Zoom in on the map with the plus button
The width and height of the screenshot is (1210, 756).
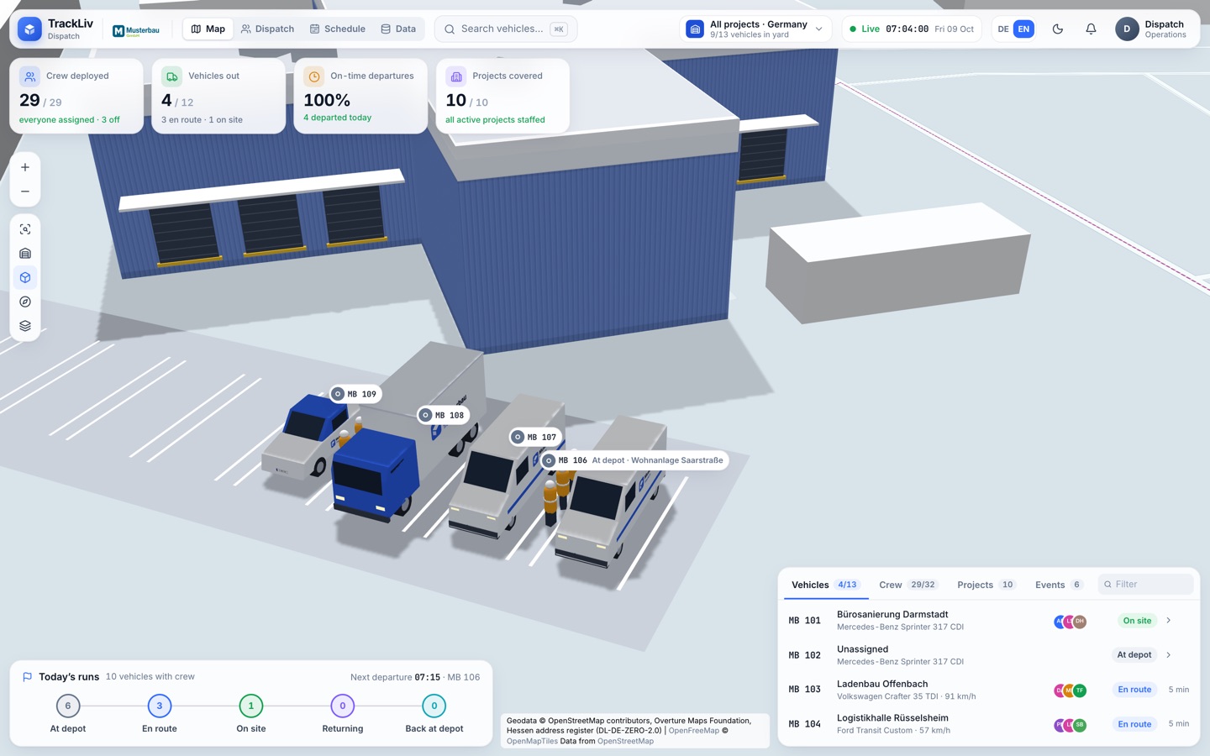click(x=25, y=167)
